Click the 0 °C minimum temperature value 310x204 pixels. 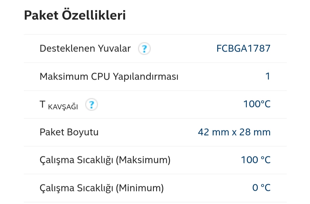261,188
